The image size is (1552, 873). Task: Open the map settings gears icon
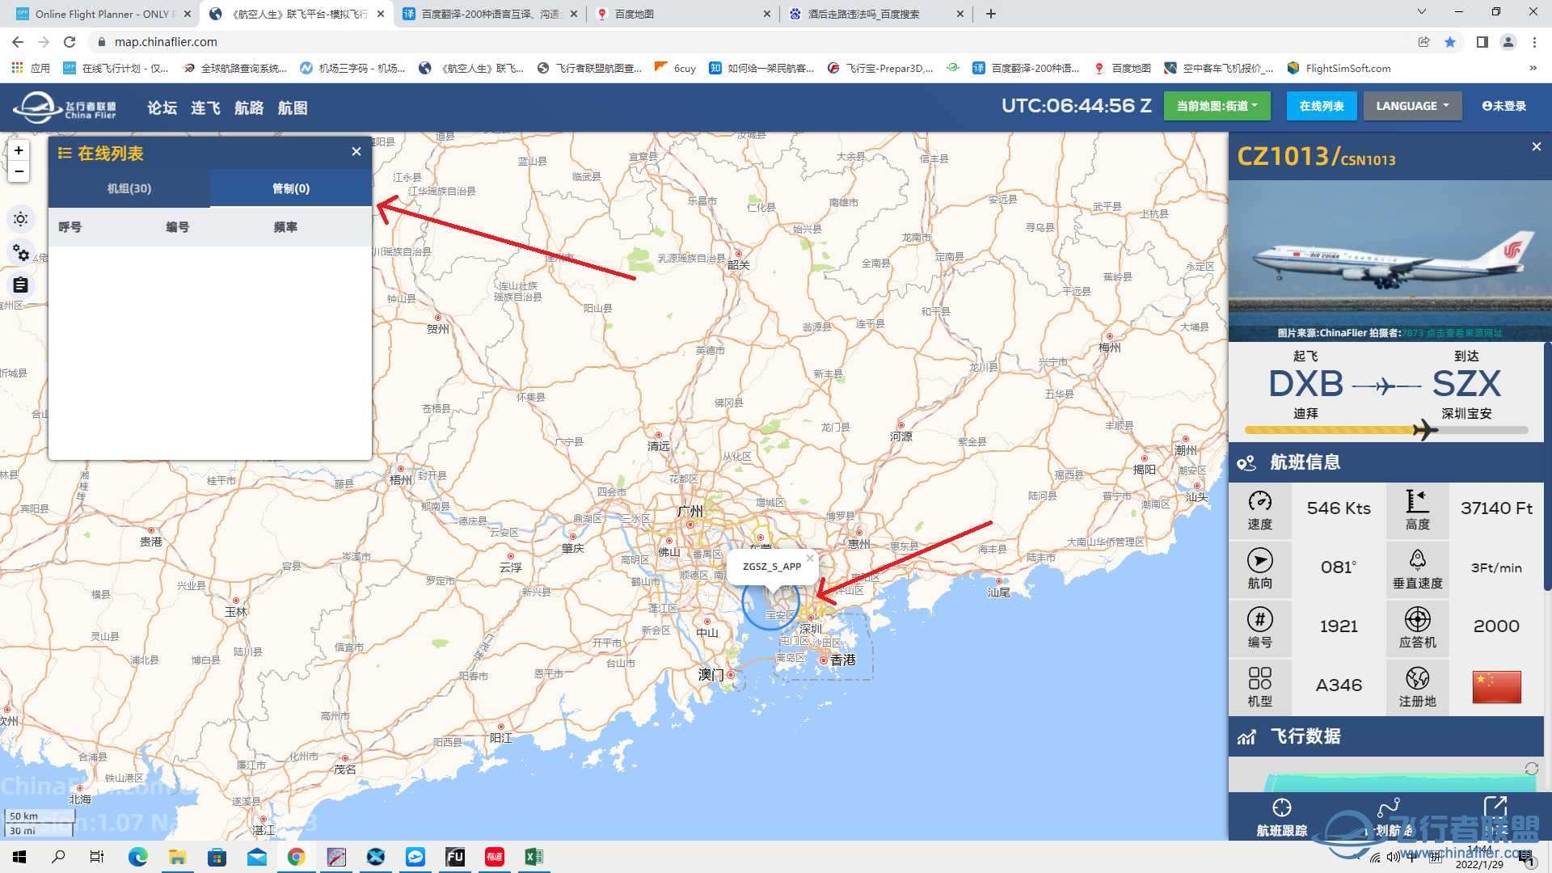20,252
